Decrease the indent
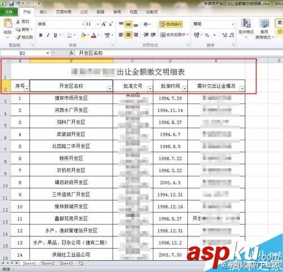The width and height of the screenshot is (283, 272). [146, 35]
